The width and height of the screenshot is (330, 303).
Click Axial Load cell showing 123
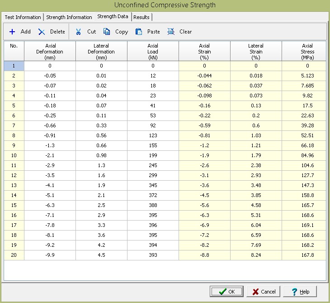pos(153,136)
